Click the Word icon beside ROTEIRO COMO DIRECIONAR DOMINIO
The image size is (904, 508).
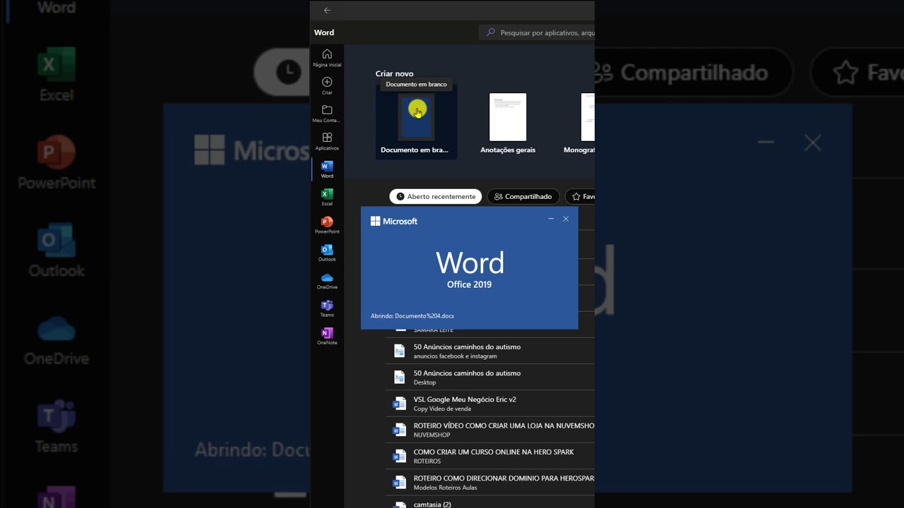400,483
